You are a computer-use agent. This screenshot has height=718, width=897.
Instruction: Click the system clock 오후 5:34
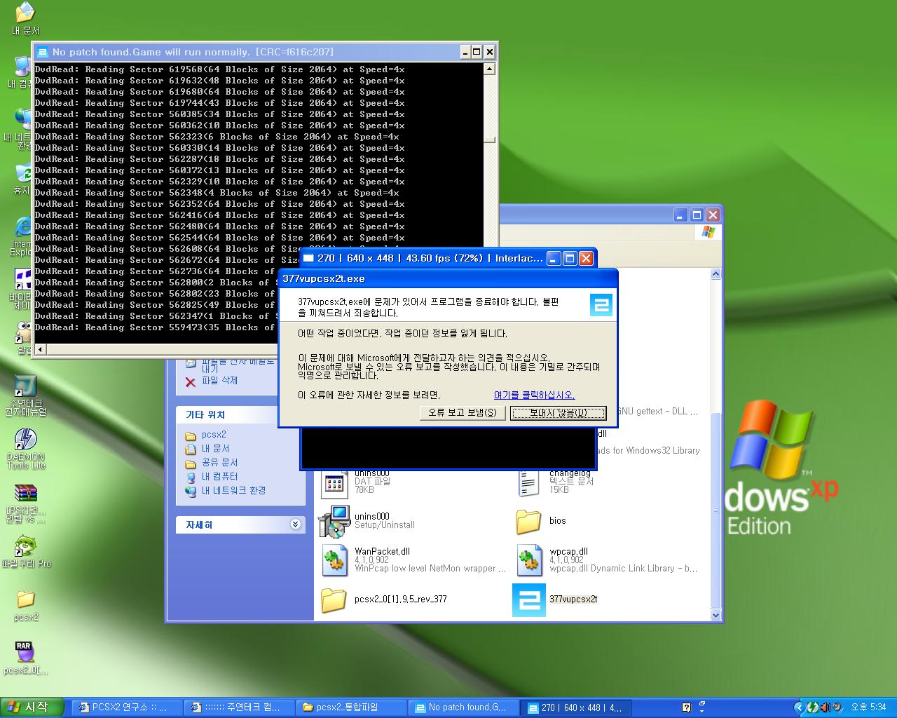(x=868, y=707)
